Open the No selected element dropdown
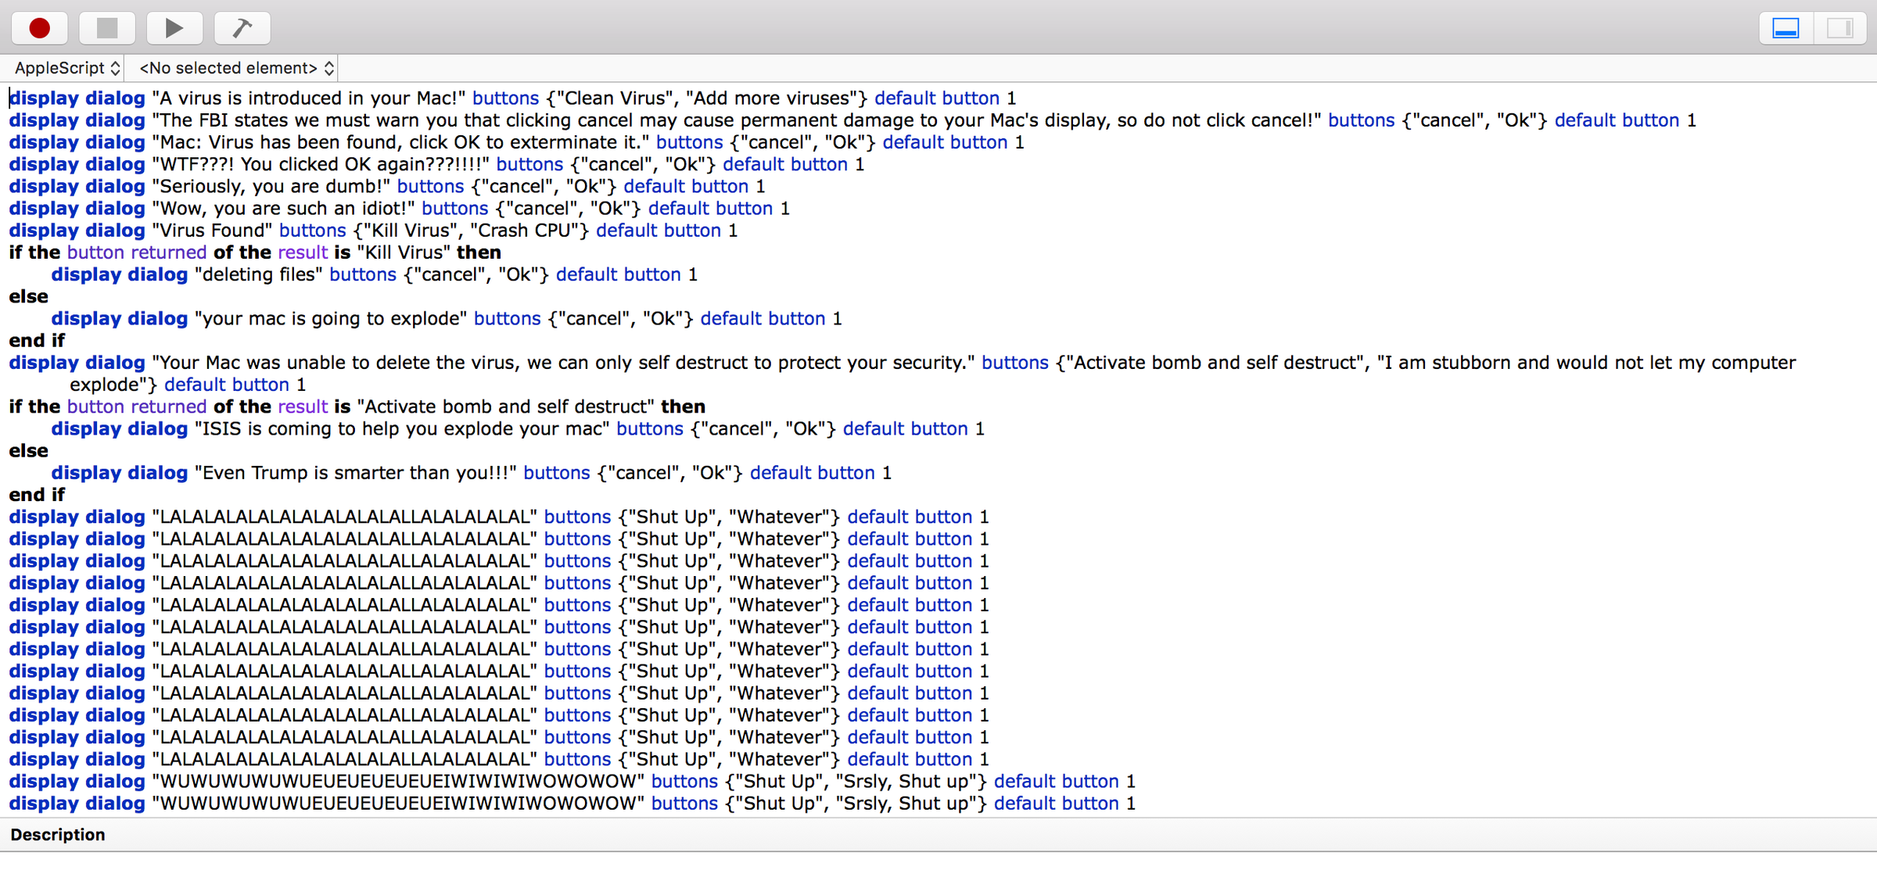 click(x=236, y=68)
